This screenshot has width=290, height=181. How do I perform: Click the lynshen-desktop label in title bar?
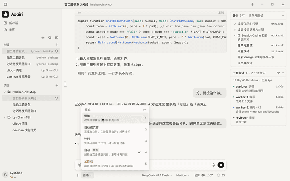pos(101,4)
